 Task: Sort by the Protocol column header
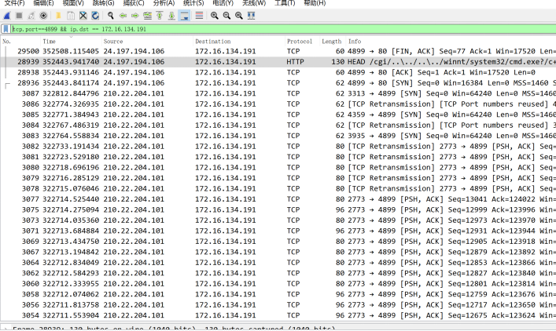click(x=302, y=42)
